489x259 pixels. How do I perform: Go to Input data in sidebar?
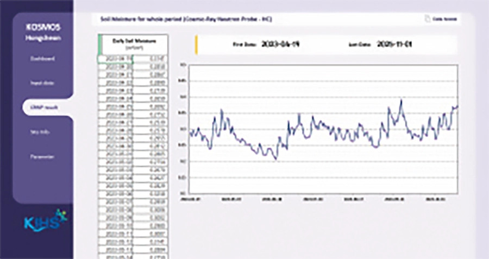[x=42, y=83]
